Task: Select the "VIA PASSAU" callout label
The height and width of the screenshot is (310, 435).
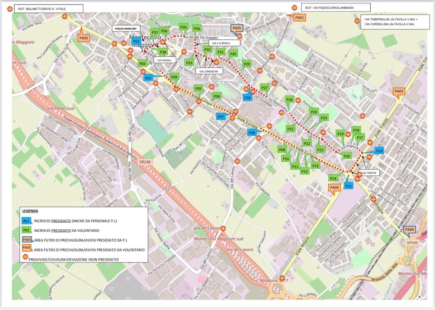Action: point(164,60)
